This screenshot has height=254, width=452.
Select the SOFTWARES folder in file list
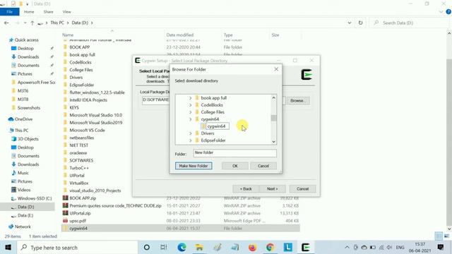(81, 160)
